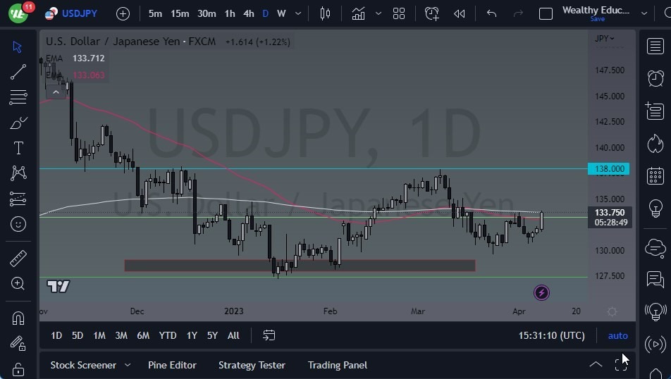Create an alert from the top toolbar

click(432, 13)
